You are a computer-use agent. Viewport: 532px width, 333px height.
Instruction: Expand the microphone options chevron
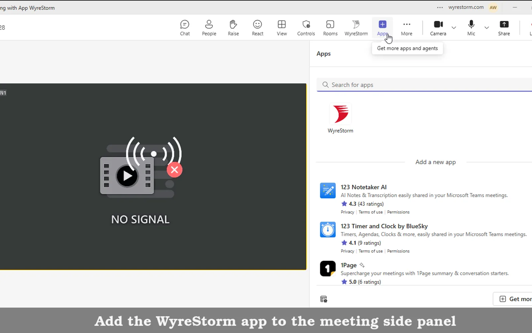(486, 28)
